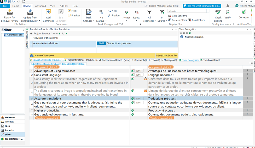
Task: Open the Help ribbon tab
Action: 75,6
